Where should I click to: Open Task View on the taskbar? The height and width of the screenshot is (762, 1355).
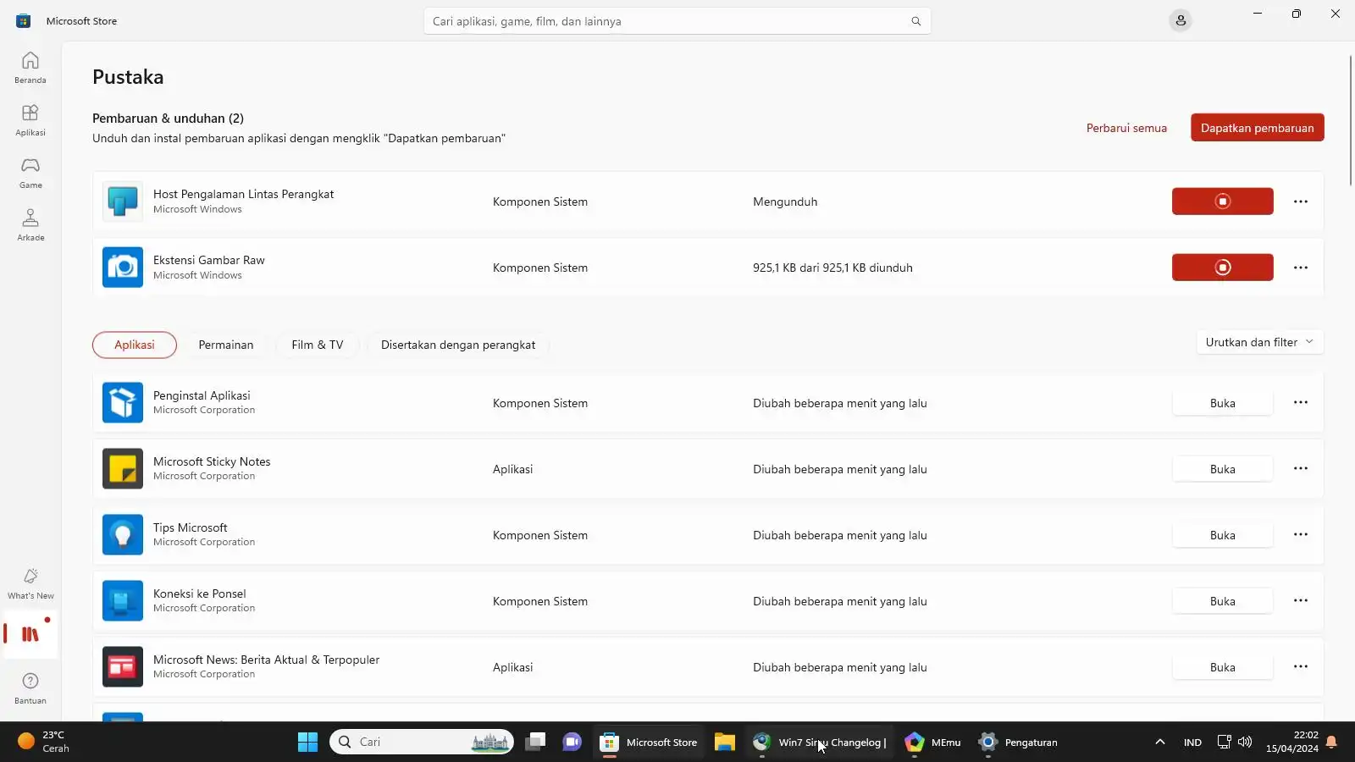[x=534, y=743]
